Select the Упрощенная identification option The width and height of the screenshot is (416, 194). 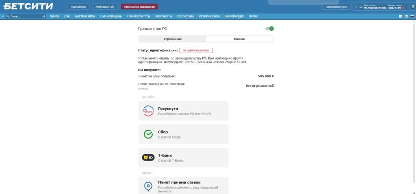pyautogui.click(x=172, y=39)
